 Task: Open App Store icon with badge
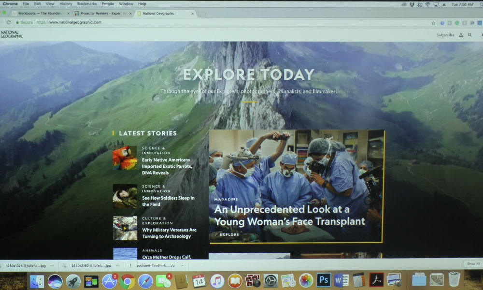109,281
